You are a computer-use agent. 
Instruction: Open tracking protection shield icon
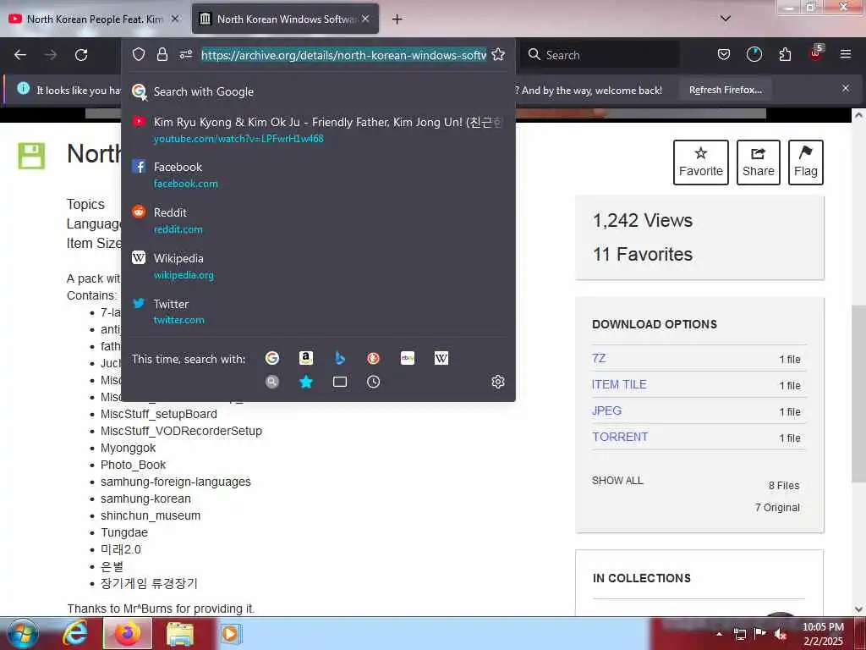click(x=139, y=54)
